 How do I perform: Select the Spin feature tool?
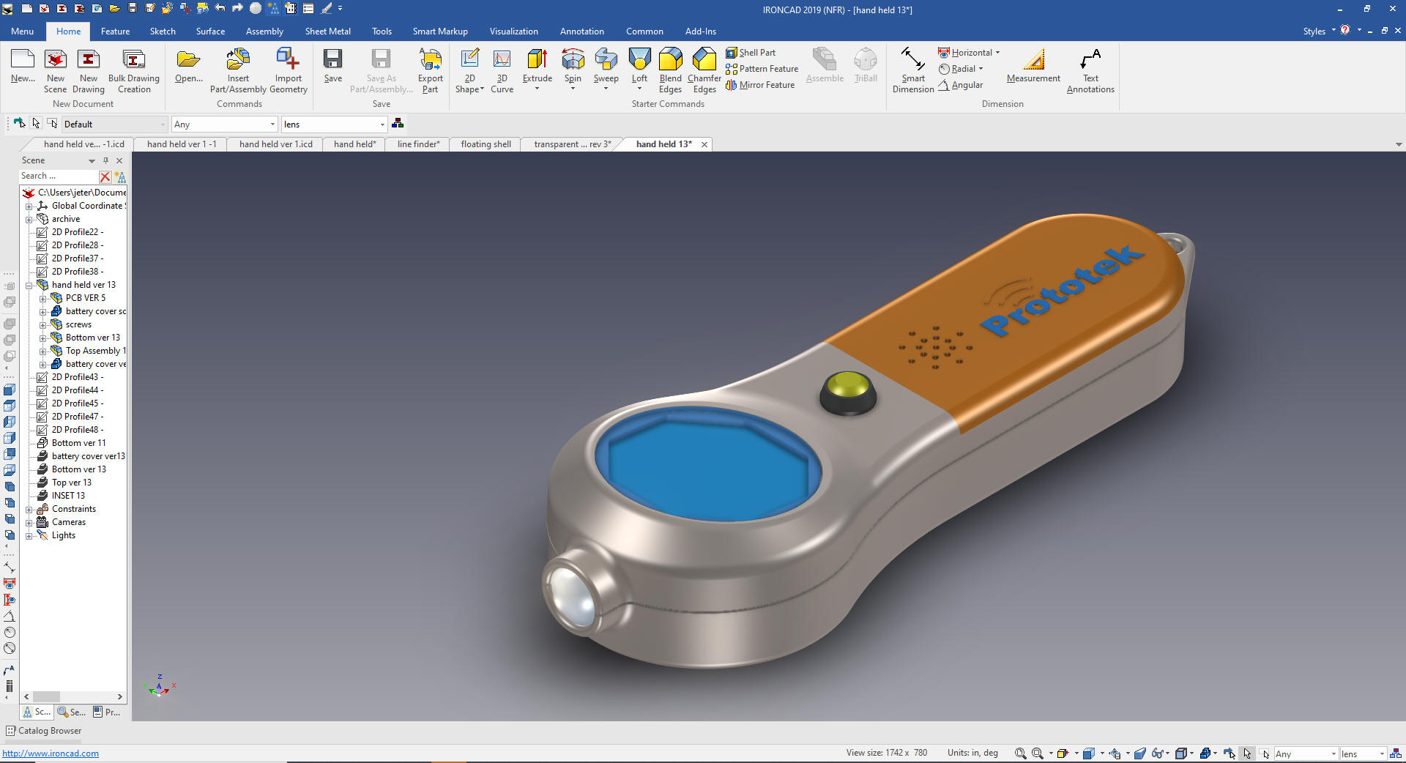(573, 61)
